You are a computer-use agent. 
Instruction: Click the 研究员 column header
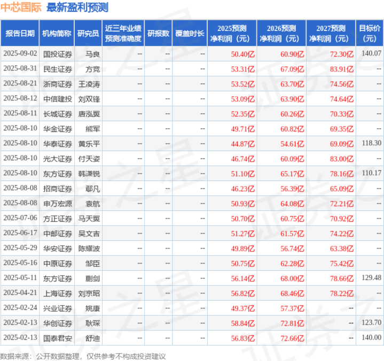(x=88, y=33)
